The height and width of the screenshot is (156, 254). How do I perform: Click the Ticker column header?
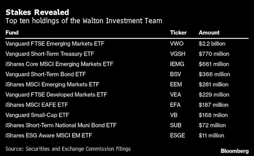[178, 33]
